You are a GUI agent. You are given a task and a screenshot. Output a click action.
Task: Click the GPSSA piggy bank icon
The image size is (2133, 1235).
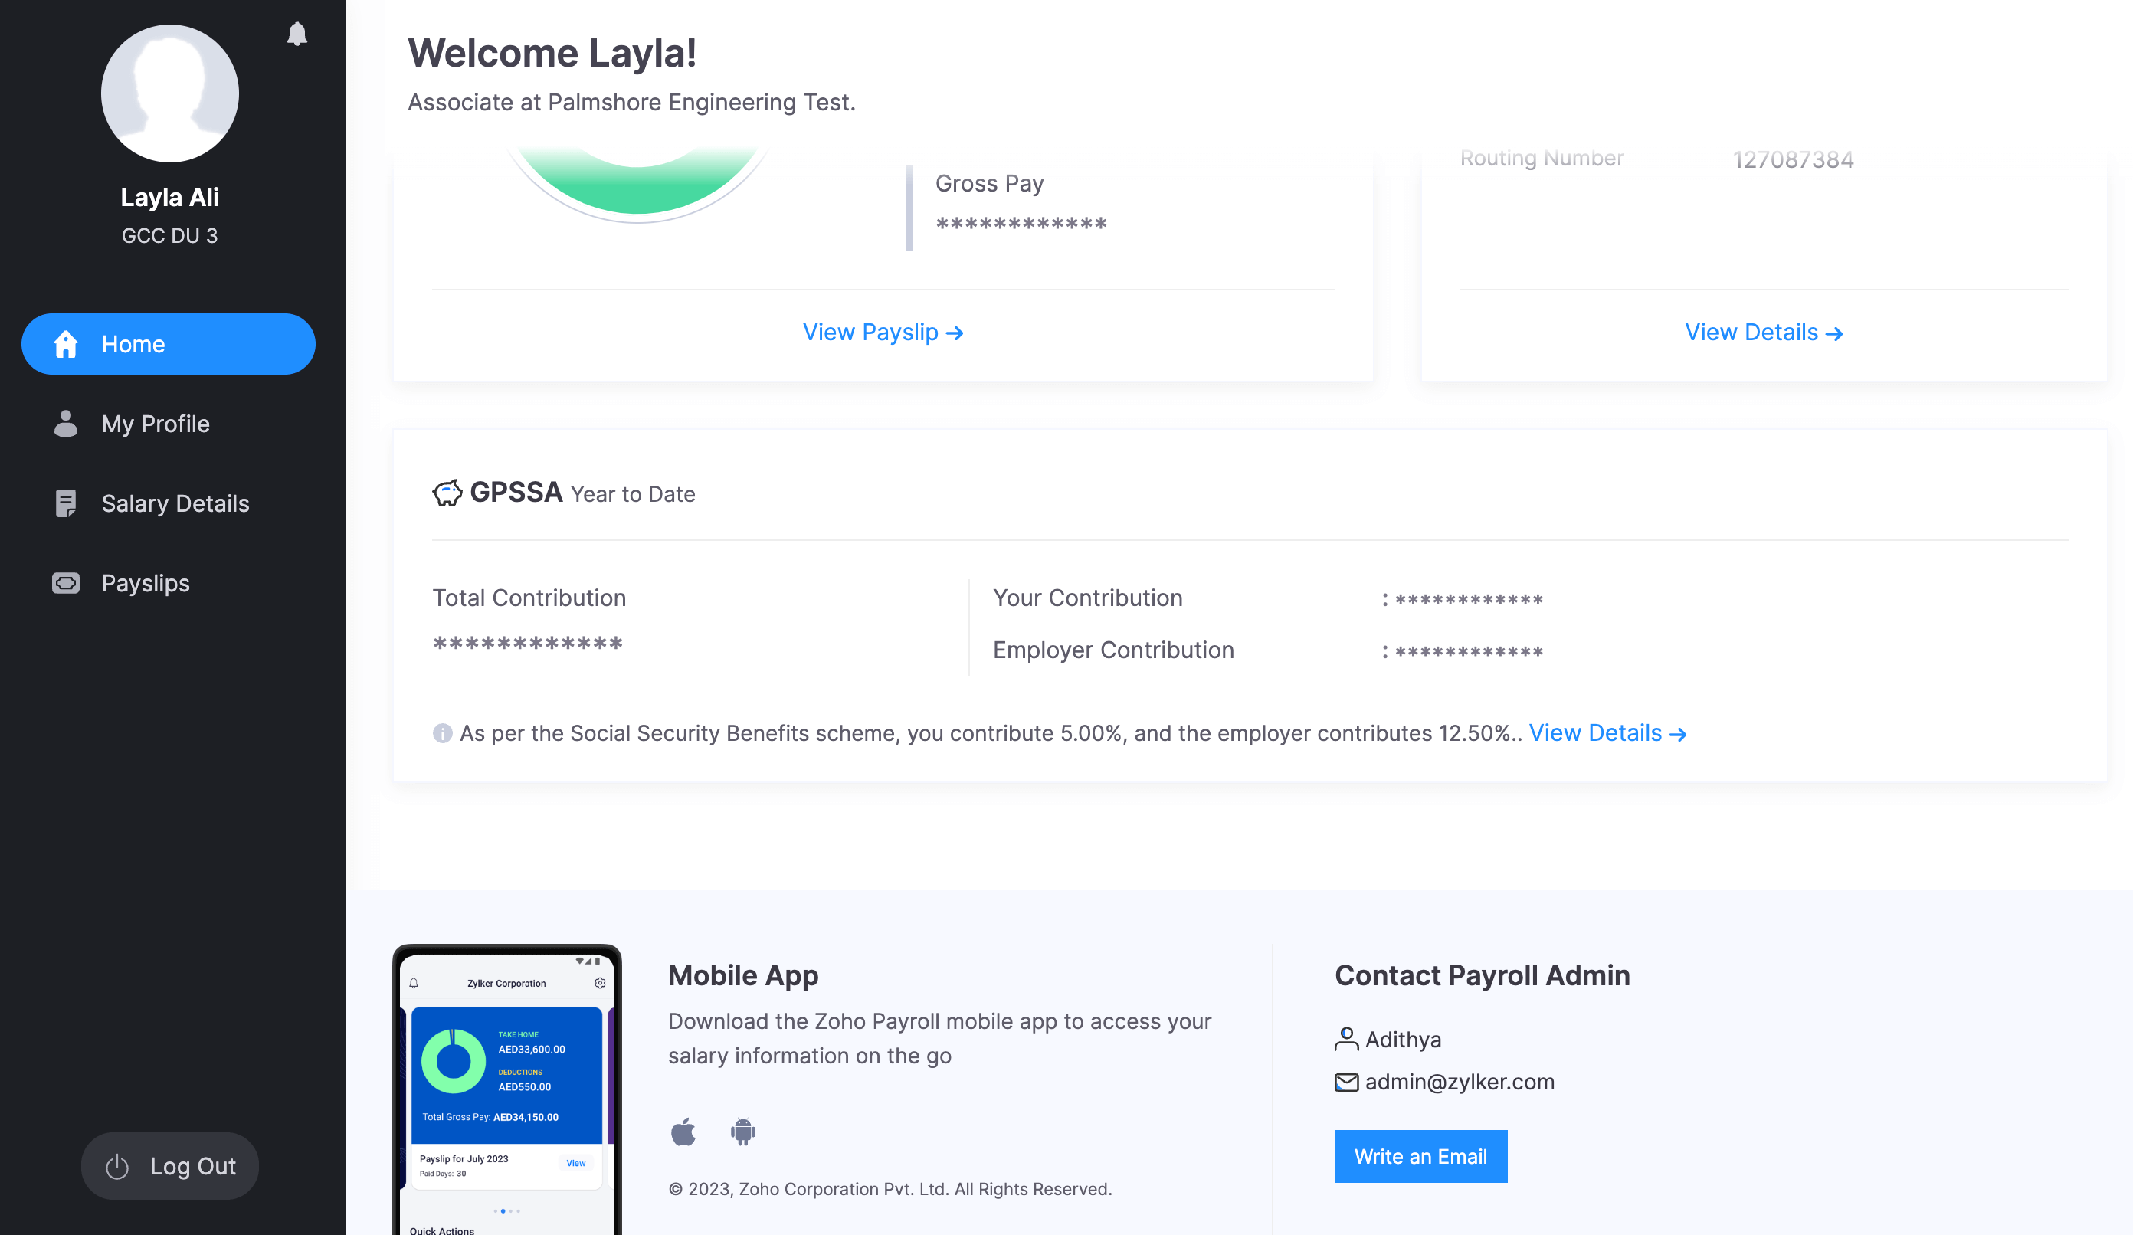pos(448,493)
